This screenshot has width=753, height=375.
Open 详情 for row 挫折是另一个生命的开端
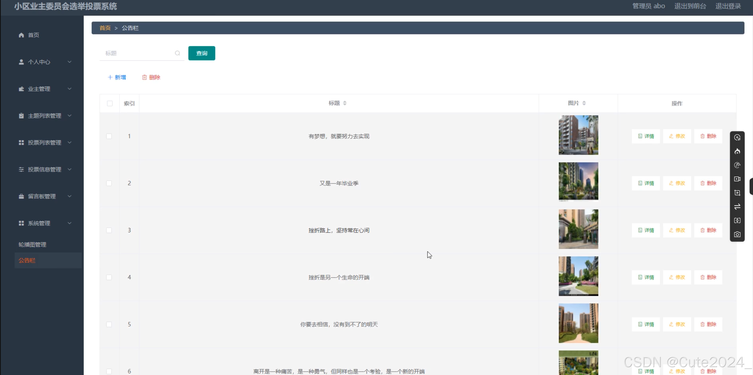point(646,277)
